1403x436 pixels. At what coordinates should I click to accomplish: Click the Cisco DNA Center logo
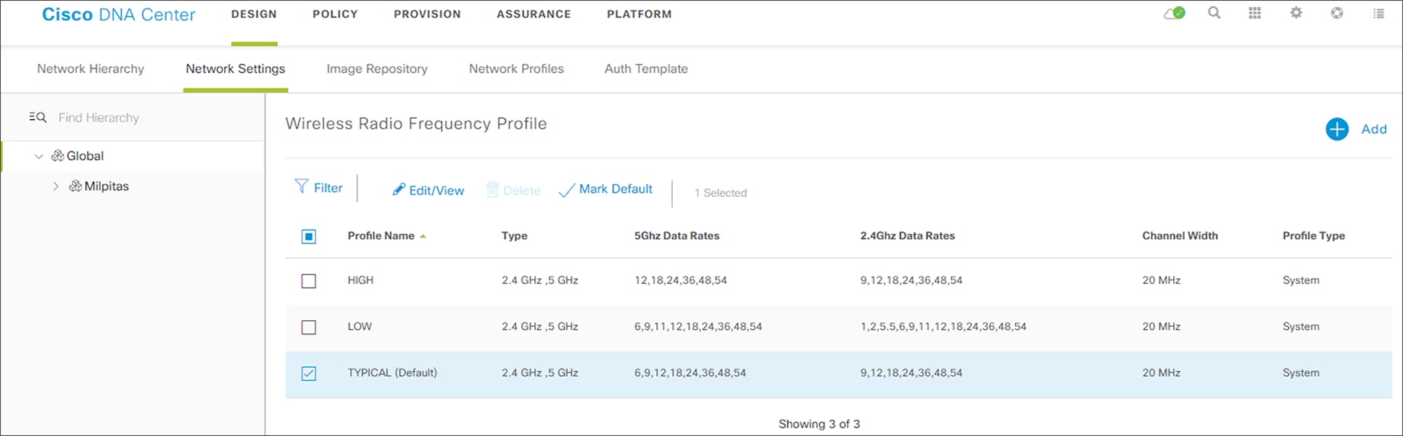tap(119, 14)
